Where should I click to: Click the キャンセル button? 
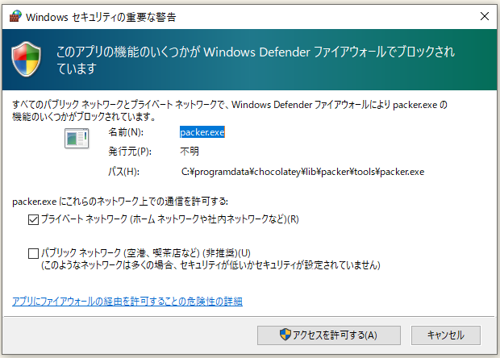click(445, 335)
